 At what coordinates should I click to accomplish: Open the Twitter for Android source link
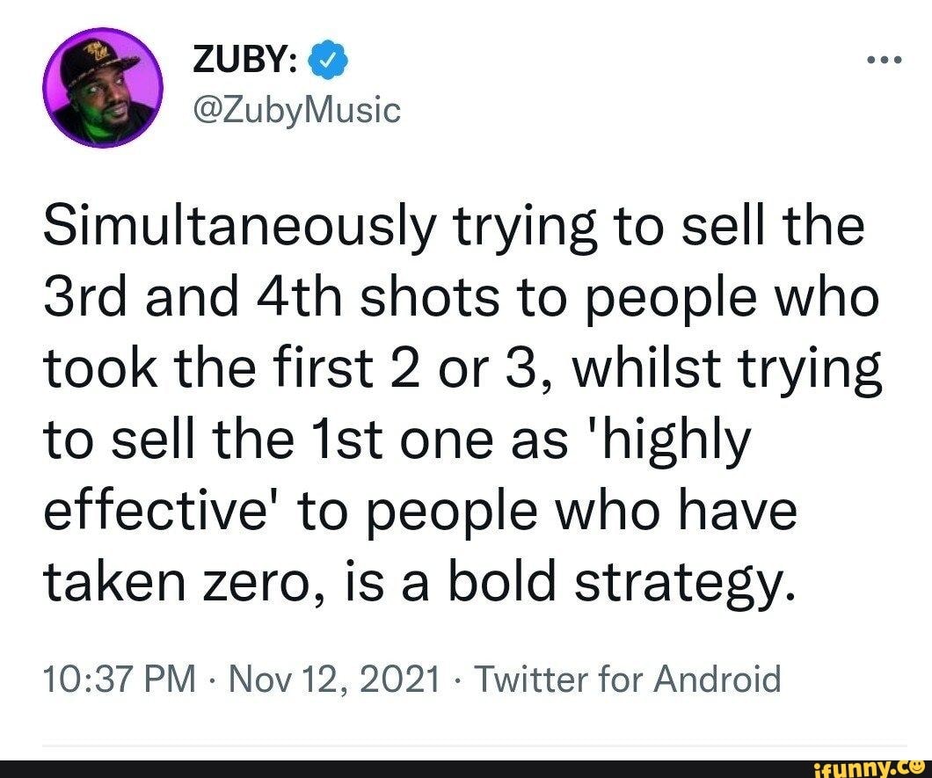[626, 679]
